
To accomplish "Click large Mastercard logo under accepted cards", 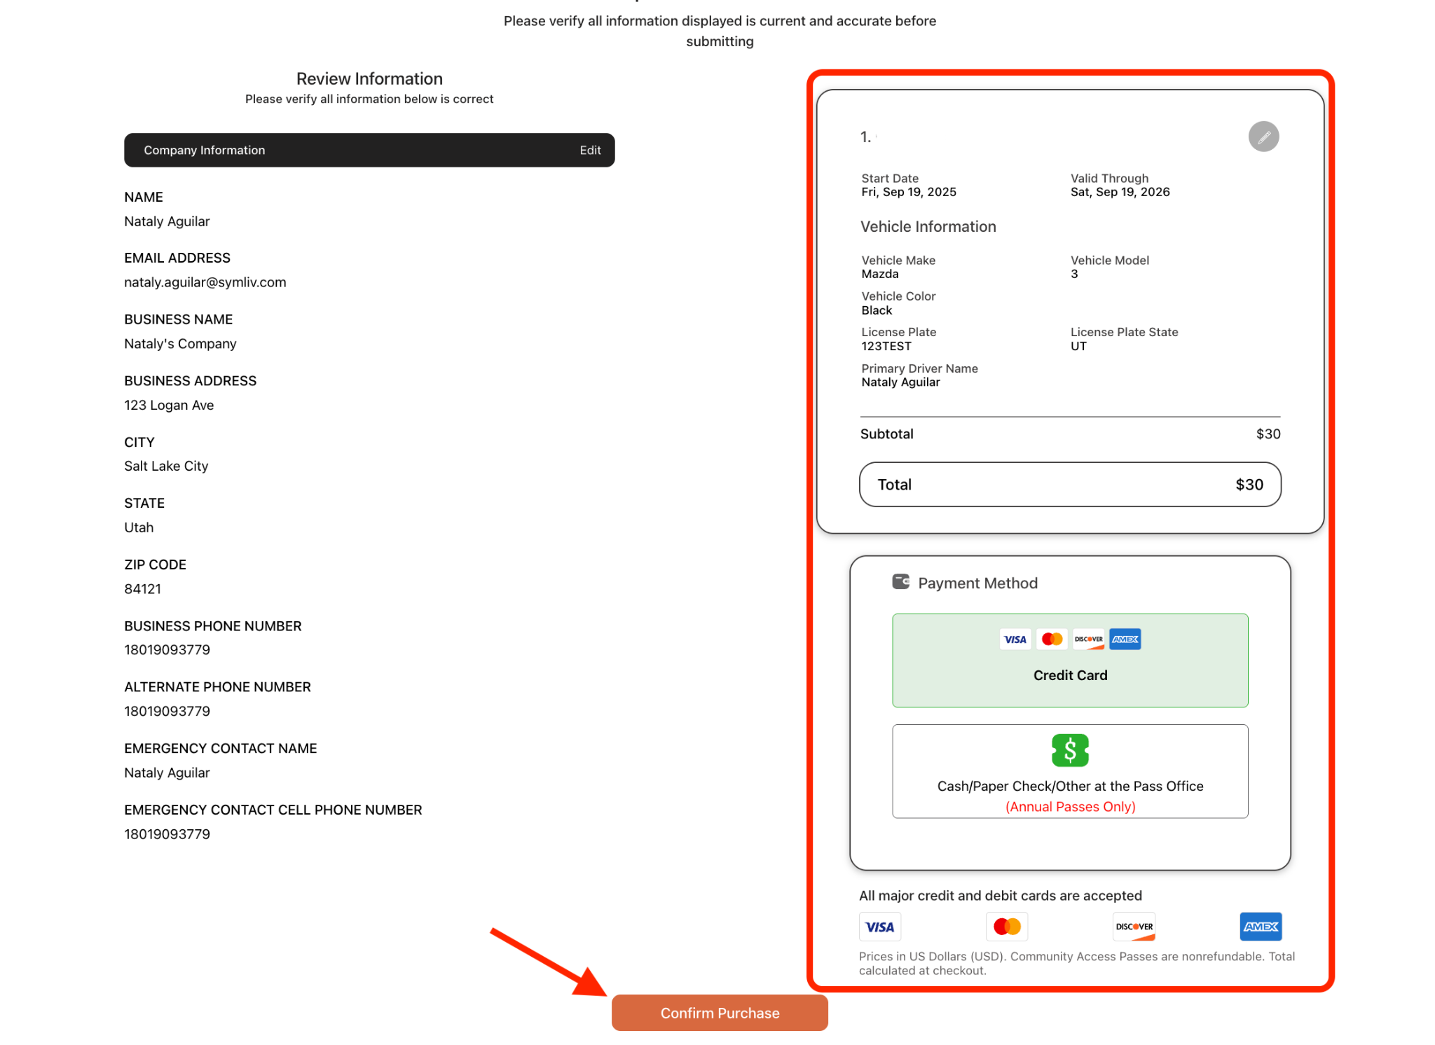I will coord(1006,927).
